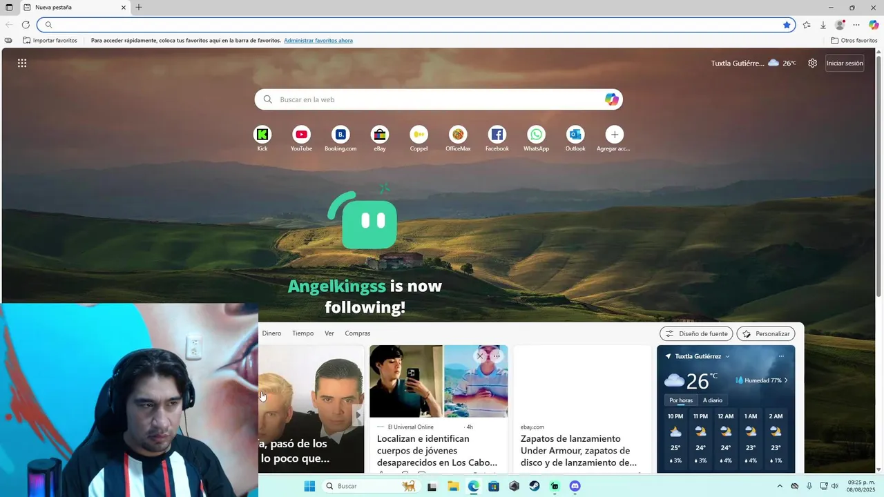Screen dimensions: 884x497
Task: Open the Tuxtla Gutiérrez weather summary in header
Action: [x=753, y=63]
